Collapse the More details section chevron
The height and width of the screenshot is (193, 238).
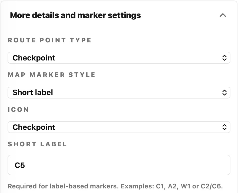(x=223, y=15)
